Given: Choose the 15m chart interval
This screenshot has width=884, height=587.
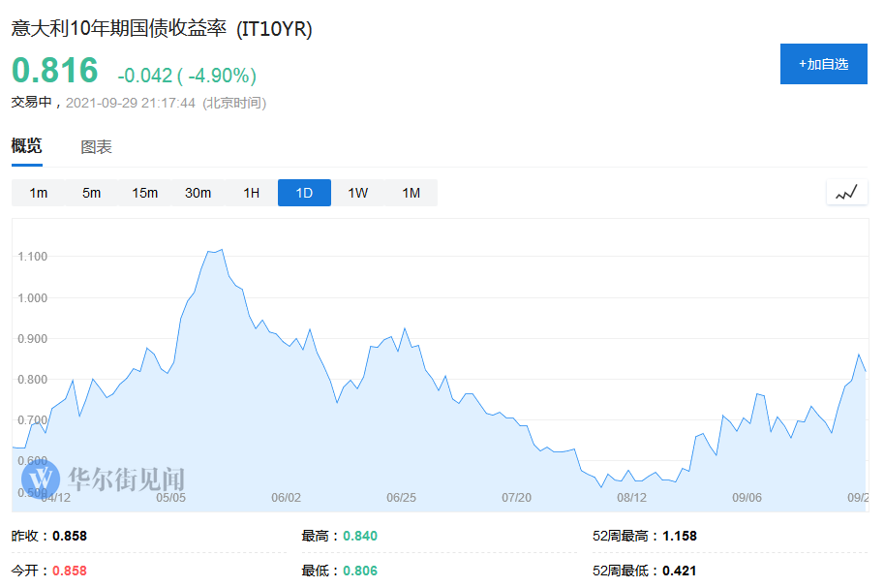Looking at the screenshot, I should 145,193.
